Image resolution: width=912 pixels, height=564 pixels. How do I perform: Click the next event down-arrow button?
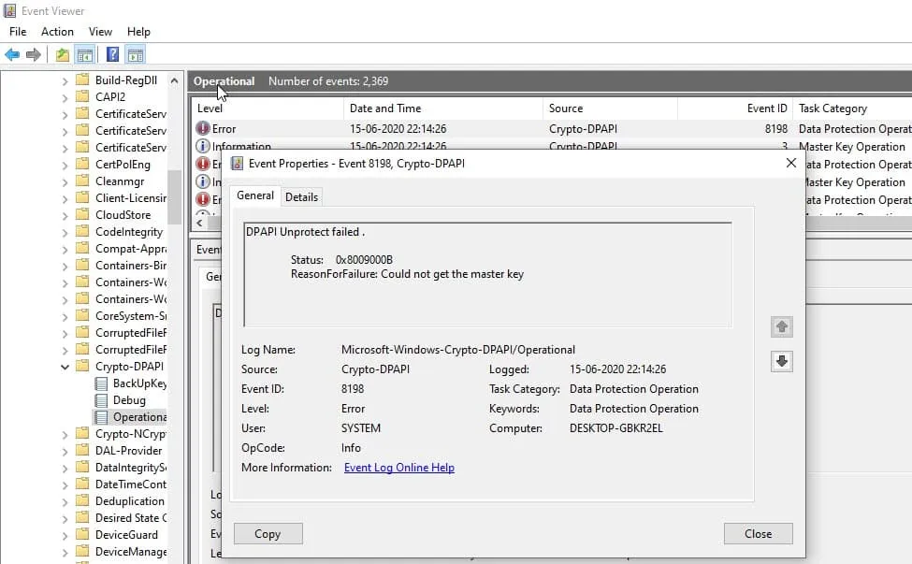[x=782, y=361]
